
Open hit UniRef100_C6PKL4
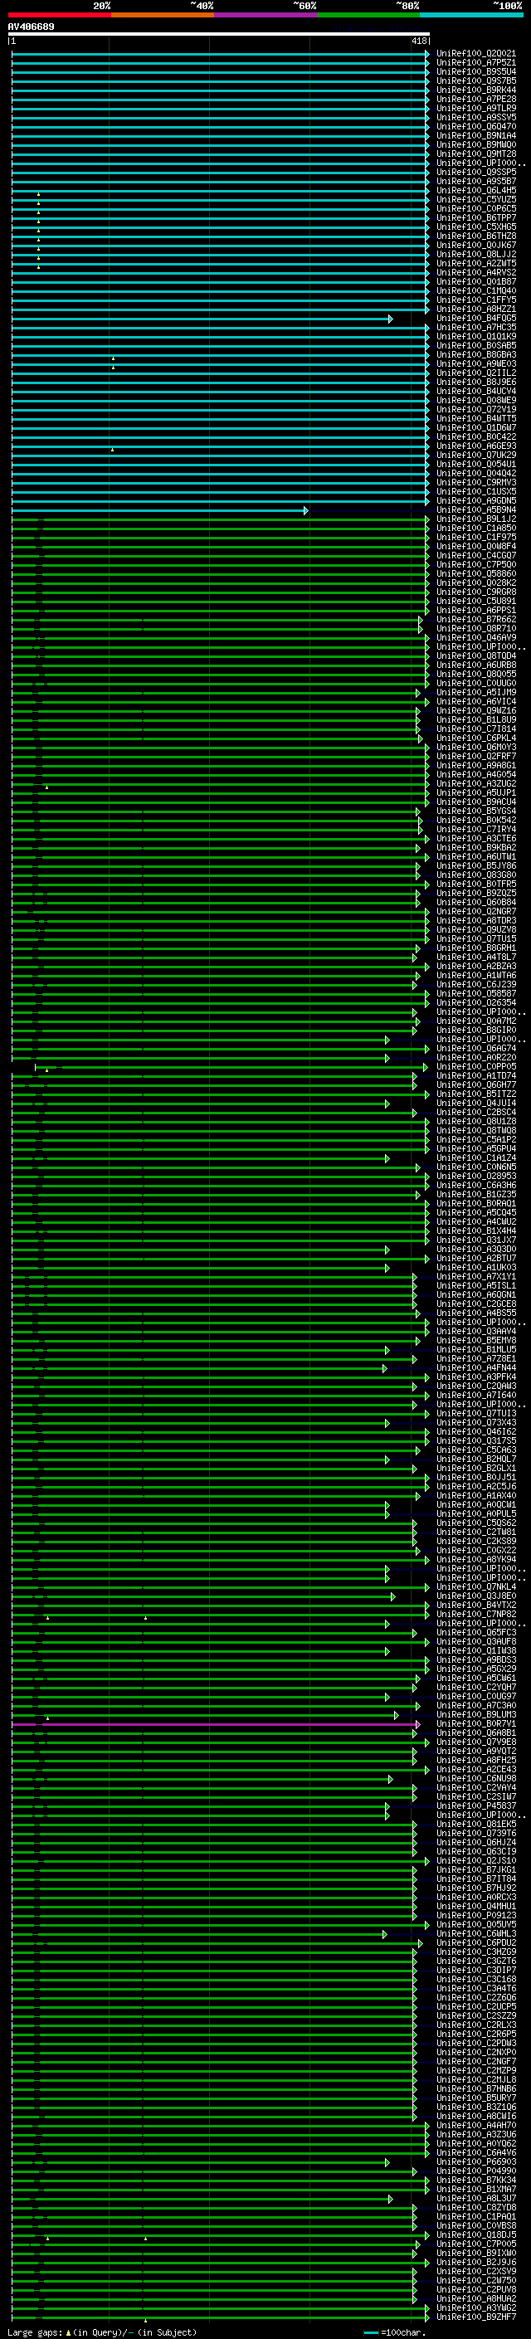coord(475,738)
